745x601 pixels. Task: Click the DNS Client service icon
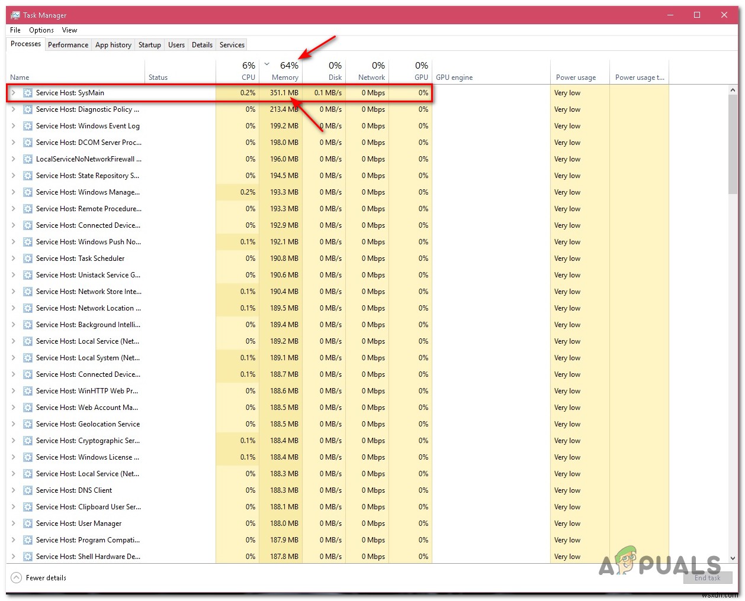[27, 490]
